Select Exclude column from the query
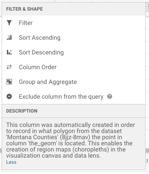 coord(74,97)
